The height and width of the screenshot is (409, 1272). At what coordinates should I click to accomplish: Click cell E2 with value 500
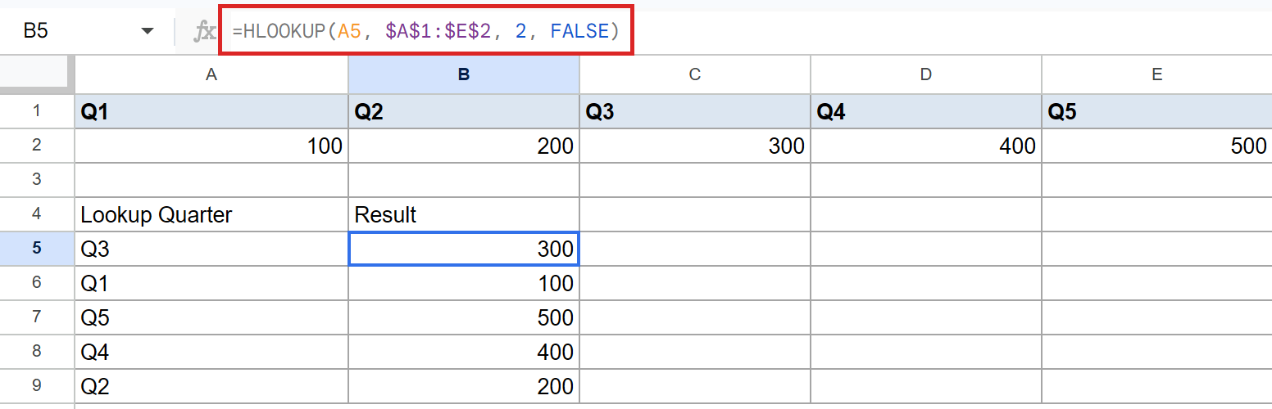click(x=1157, y=146)
